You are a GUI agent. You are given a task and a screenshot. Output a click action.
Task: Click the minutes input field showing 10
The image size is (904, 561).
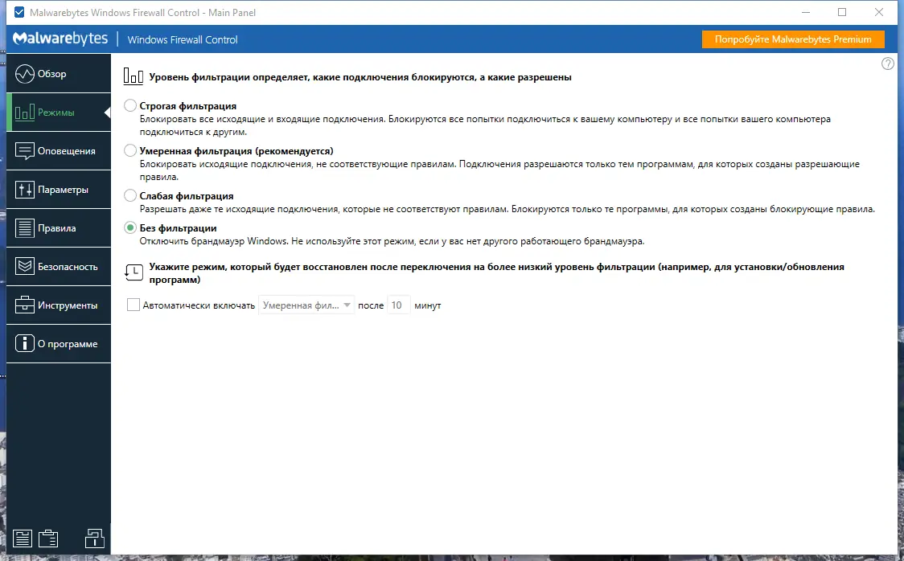(398, 305)
